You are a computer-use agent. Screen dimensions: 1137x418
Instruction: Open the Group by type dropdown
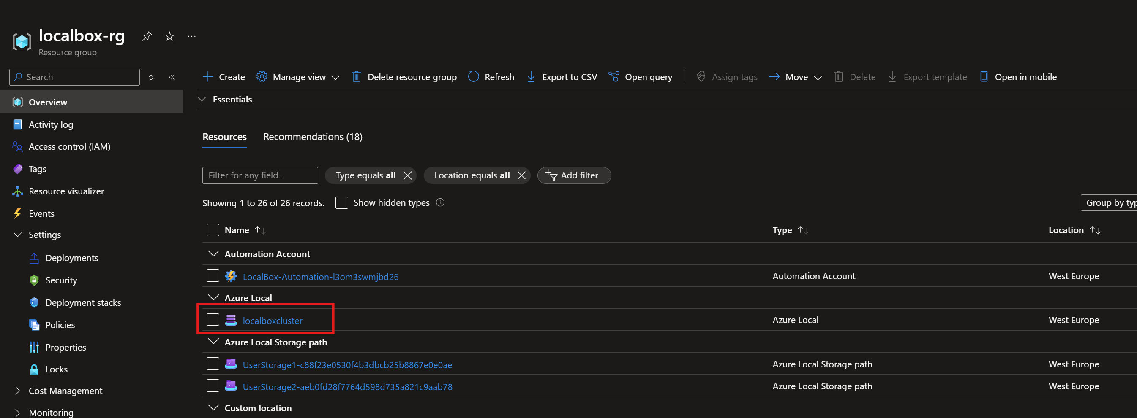click(x=1109, y=202)
